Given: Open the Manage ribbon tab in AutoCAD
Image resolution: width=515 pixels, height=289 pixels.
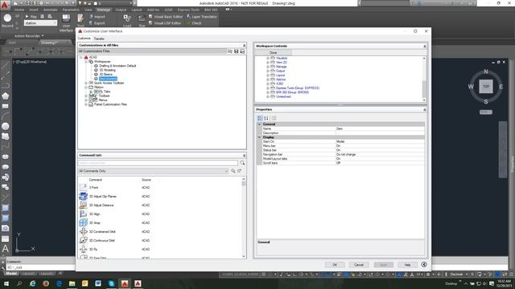Looking at the screenshot, I should pyautogui.click(x=104, y=10).
